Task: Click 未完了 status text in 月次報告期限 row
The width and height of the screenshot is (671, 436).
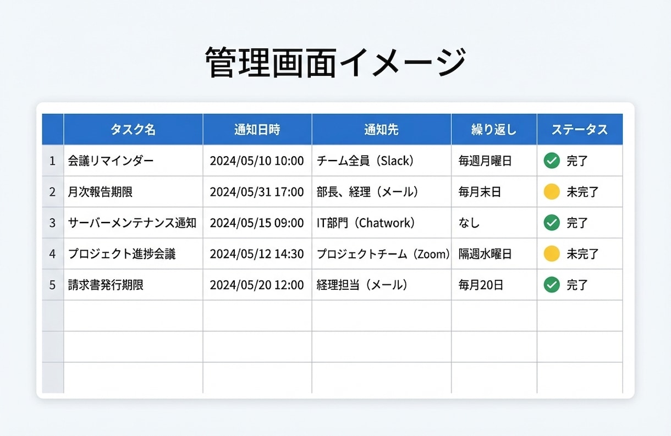Action: click(x=582, y=192)
